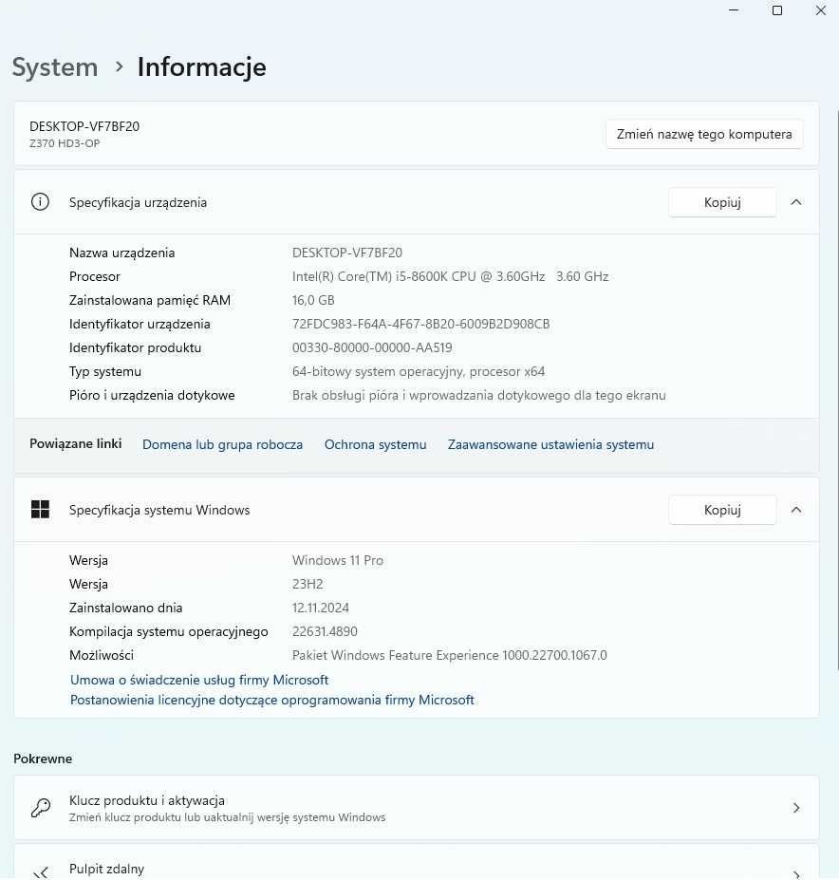
Task: Click the Pulpit zdalny icon
Action: (41, 872)
